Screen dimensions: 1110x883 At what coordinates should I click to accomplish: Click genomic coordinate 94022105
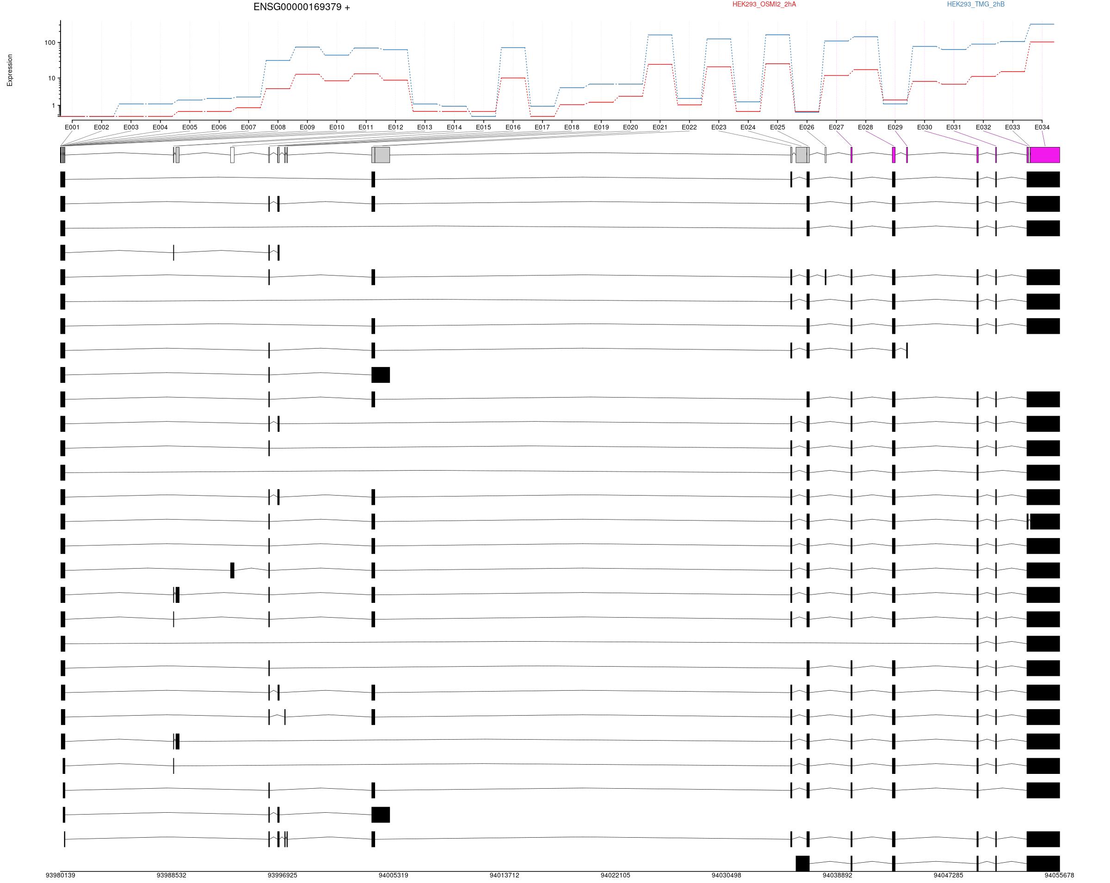tap(615, 875)
